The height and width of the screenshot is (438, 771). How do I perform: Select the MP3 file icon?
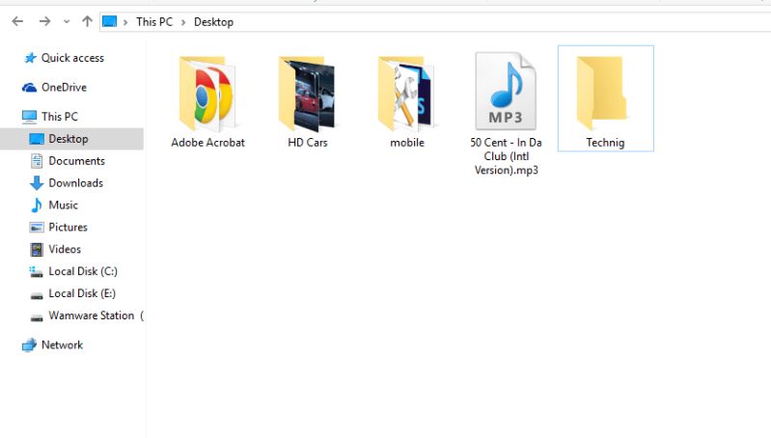pyautogui.click(x=506, y=91)
